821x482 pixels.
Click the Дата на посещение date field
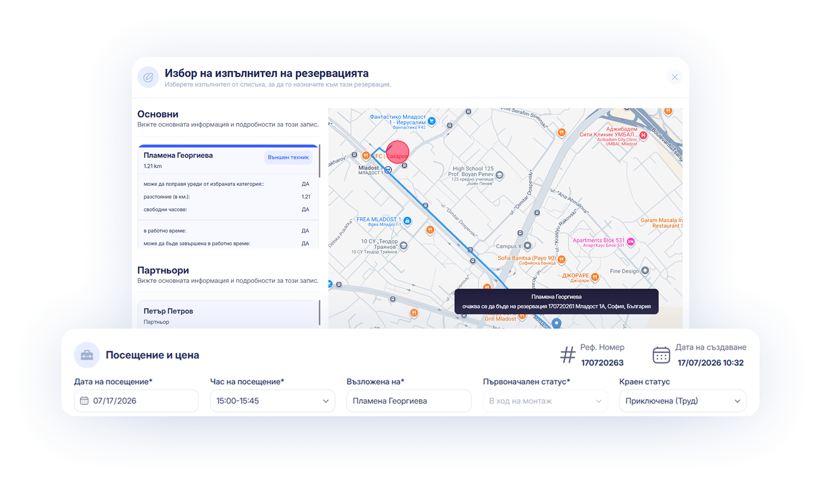pyautogui.click(x=136, y=401)
